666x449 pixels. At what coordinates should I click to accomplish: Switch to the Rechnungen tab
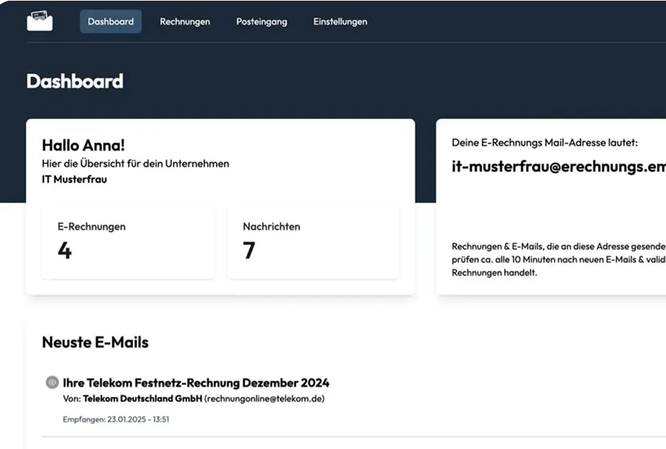(185, 21)
